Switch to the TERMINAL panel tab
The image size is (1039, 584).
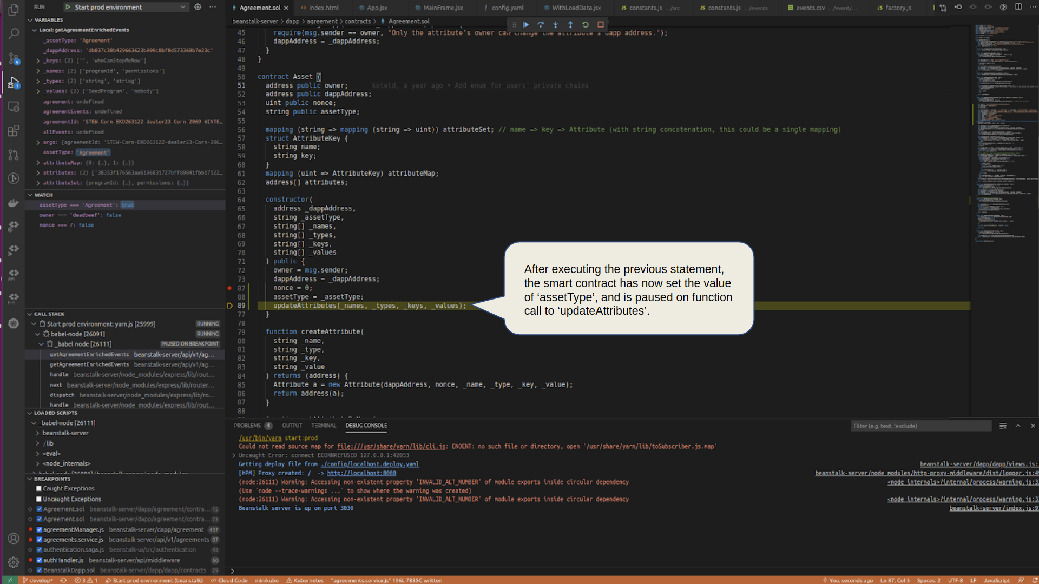pos(324,426)
